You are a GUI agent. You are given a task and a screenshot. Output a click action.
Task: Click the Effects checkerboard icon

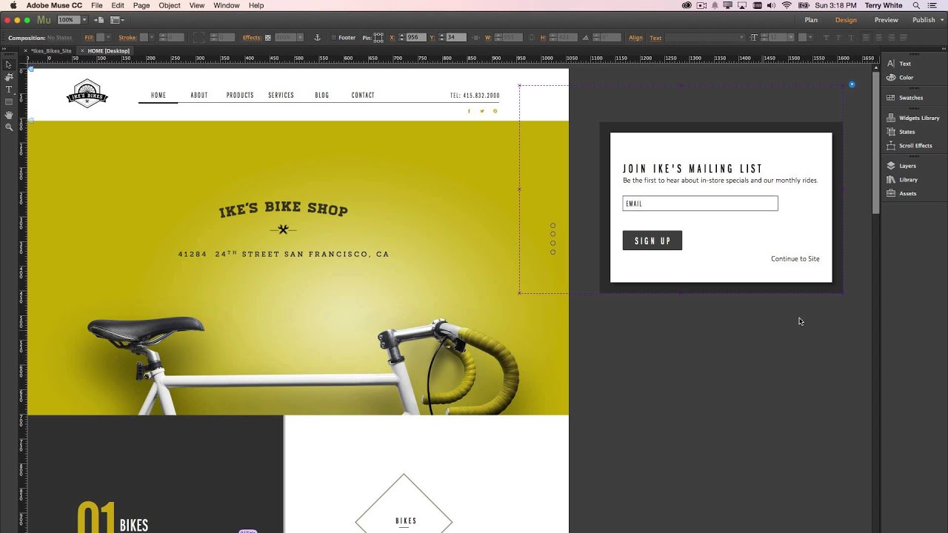[268, 38]
